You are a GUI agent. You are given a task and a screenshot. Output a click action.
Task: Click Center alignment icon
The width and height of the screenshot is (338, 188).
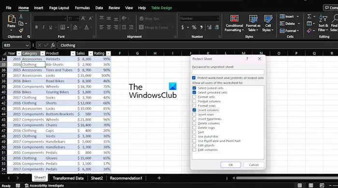(109, 27)
